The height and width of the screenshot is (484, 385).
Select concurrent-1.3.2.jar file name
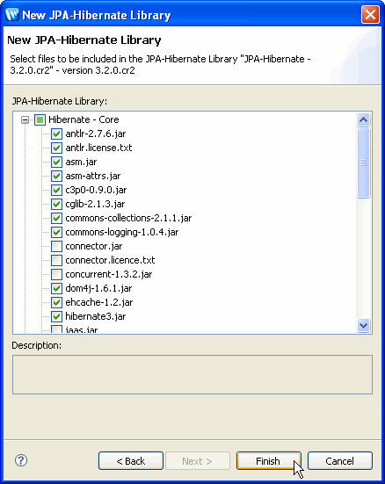coord(108,274)
